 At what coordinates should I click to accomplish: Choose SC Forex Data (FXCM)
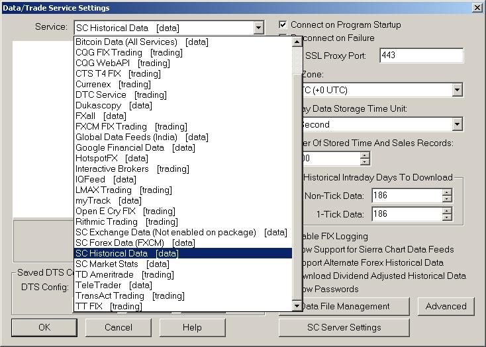point(183,243)
